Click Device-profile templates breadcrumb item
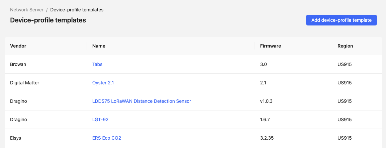386x148 pixels. tap(77, 10)
